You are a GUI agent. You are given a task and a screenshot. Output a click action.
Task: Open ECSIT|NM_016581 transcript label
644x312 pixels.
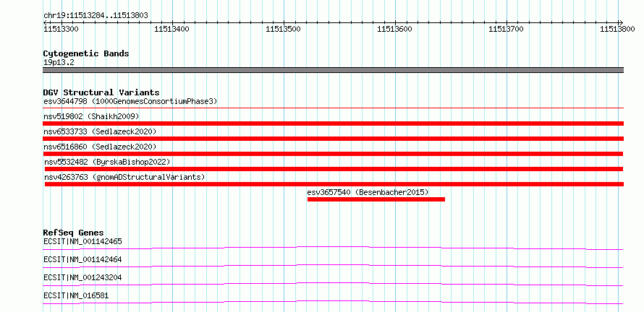[76, 295]
